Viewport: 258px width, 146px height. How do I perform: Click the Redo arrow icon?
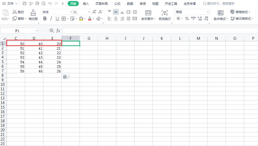pyautogui.click(x=56, y=4)
